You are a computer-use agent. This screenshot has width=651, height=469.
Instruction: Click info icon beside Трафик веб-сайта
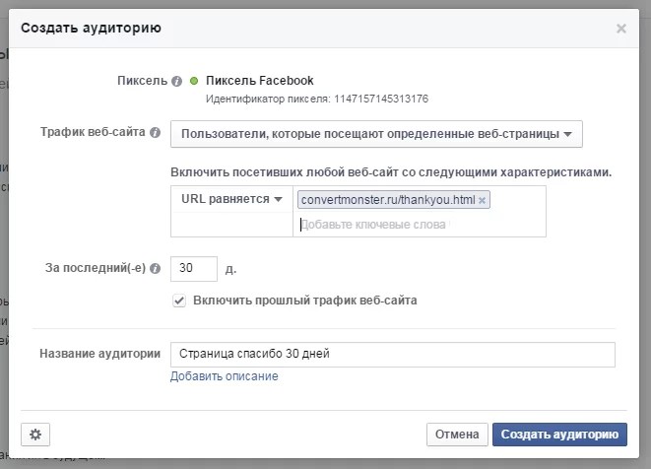click(x=155, y=132)
